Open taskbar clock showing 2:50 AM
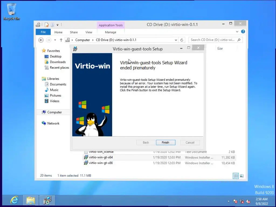 261,201
